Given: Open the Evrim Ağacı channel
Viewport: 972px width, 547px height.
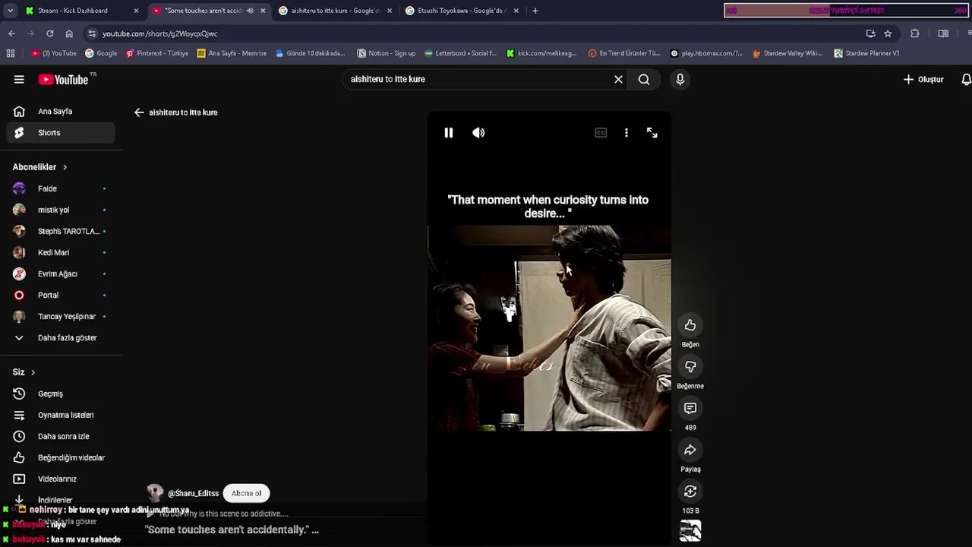Looking at the screenshot, I should pyautogui.click(x=61, y=273).
